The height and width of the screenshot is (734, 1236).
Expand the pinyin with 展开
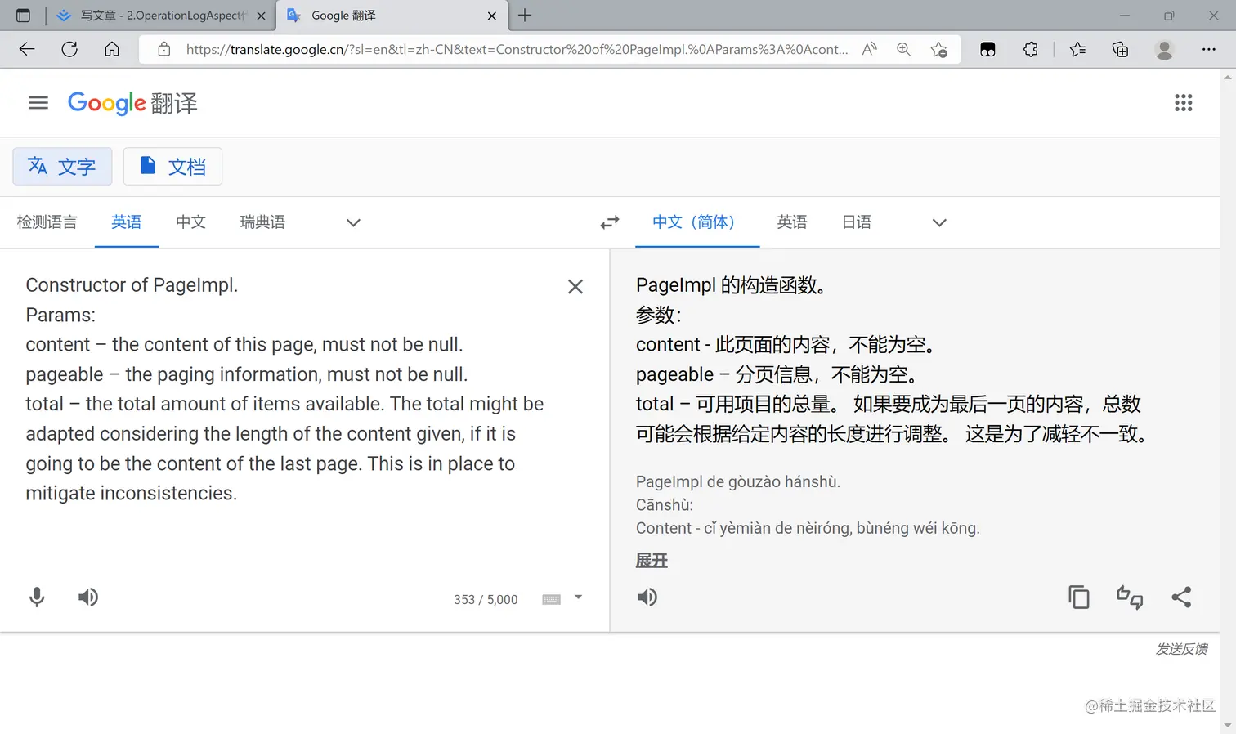click(x=652, y=561)
